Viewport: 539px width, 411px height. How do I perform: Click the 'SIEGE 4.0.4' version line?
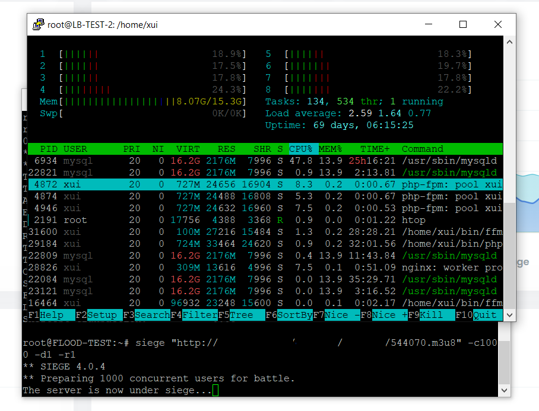(64, 367)
